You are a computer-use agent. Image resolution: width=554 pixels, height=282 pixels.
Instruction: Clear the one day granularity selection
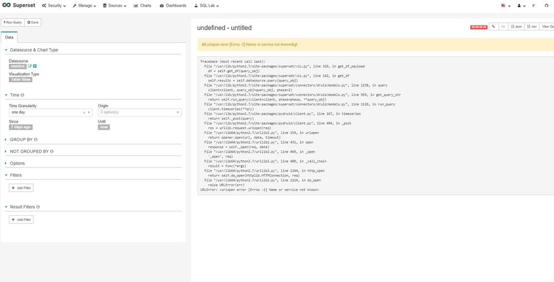pyautogui.click(x=84, y=113)
